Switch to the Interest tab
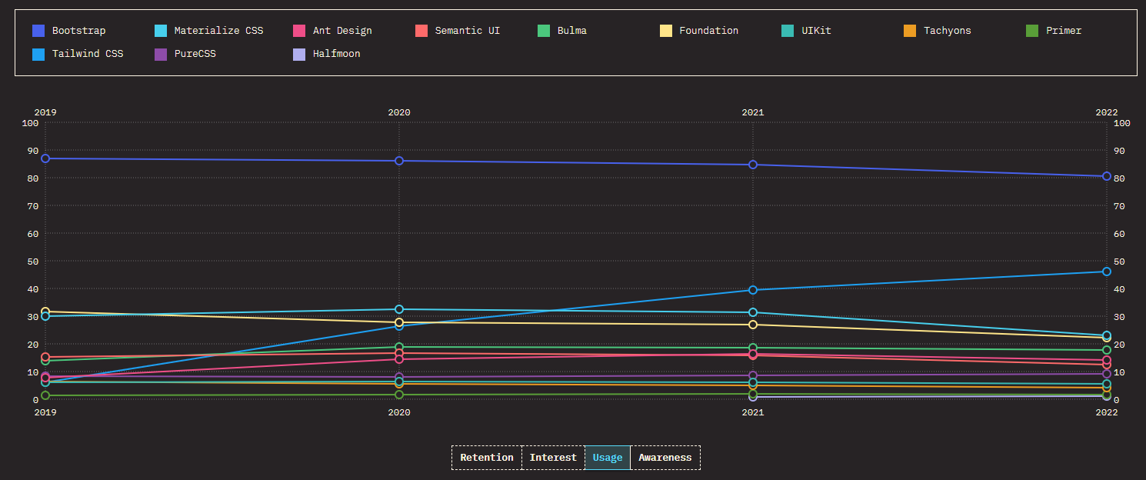This screenshot has height=480, width=1146. click(553, 458)
